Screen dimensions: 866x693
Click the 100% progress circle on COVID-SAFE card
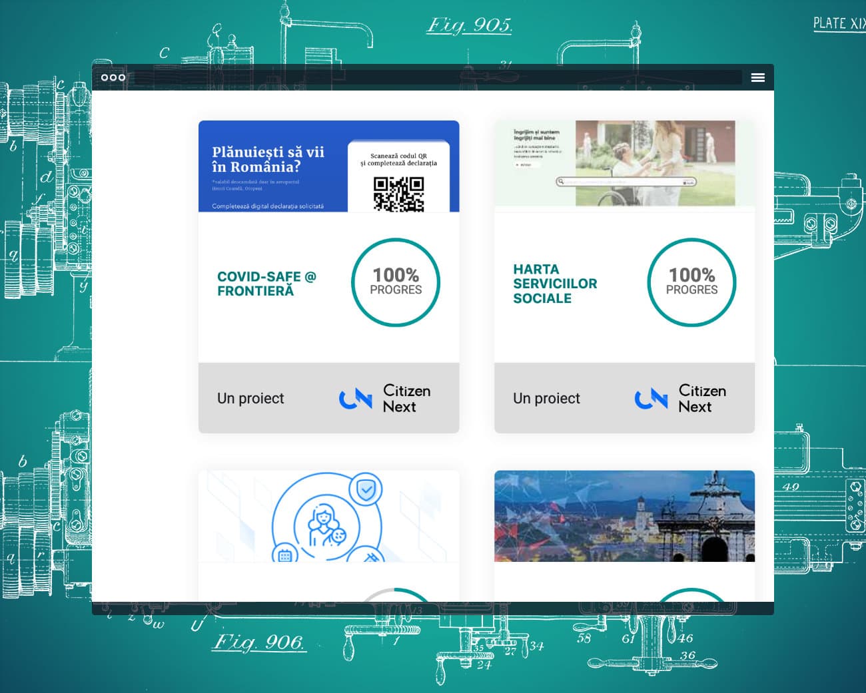[395, 282]
